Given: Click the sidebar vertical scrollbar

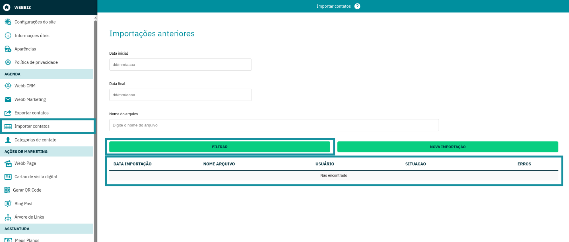Looking at the screenshot, I should pyautogui.click(x=95, y=114).
